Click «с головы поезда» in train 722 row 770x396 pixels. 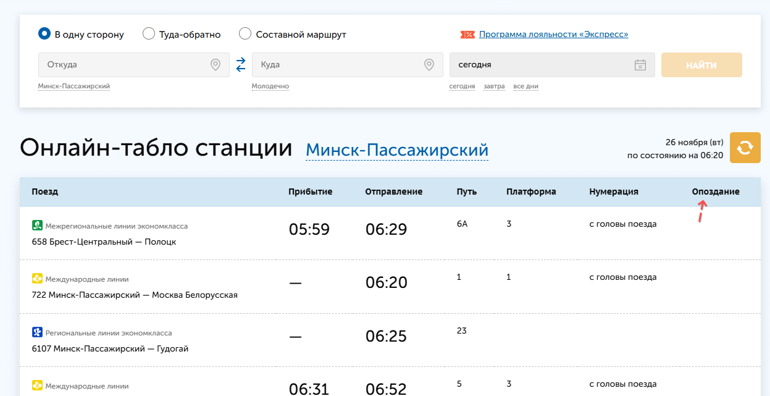point(623,277)
